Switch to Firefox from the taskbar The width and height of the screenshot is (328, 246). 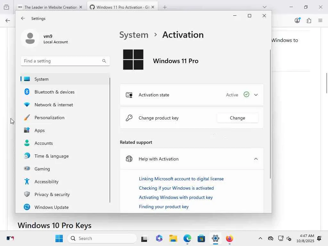coord(229,238)
